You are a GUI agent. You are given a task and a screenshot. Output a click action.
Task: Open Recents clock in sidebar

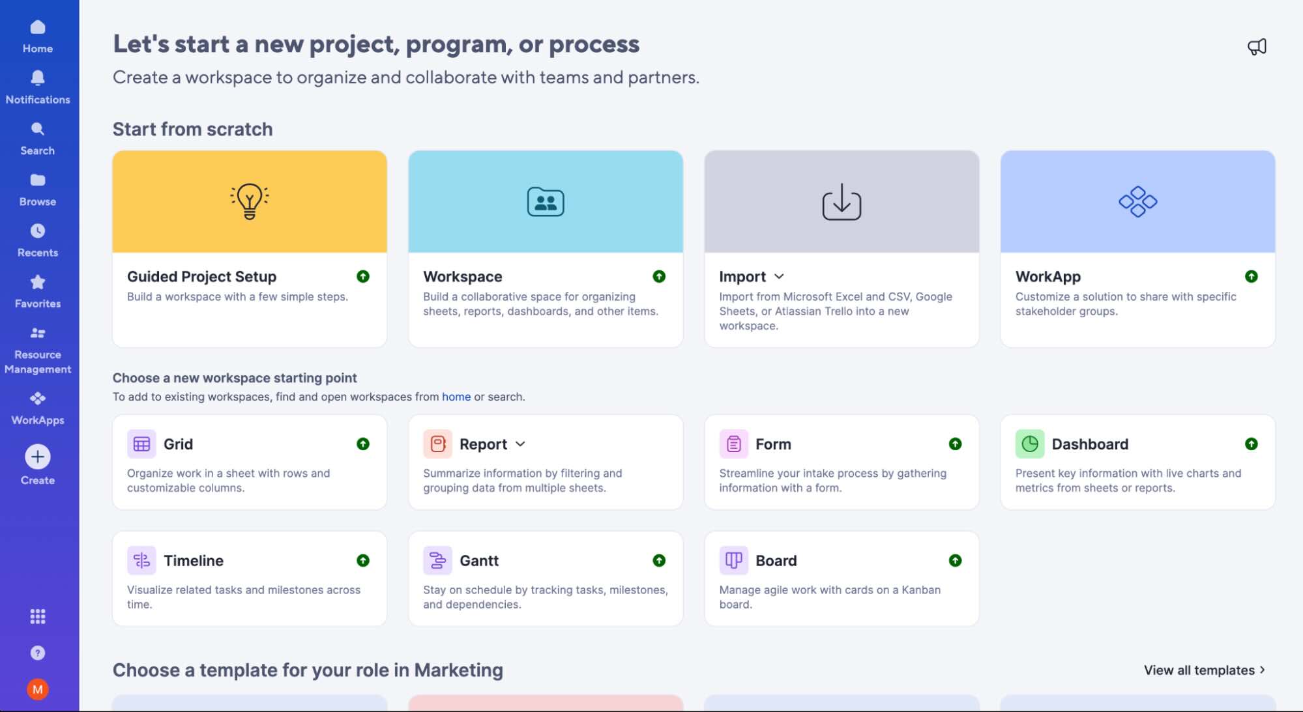click(x=38, y=240)
